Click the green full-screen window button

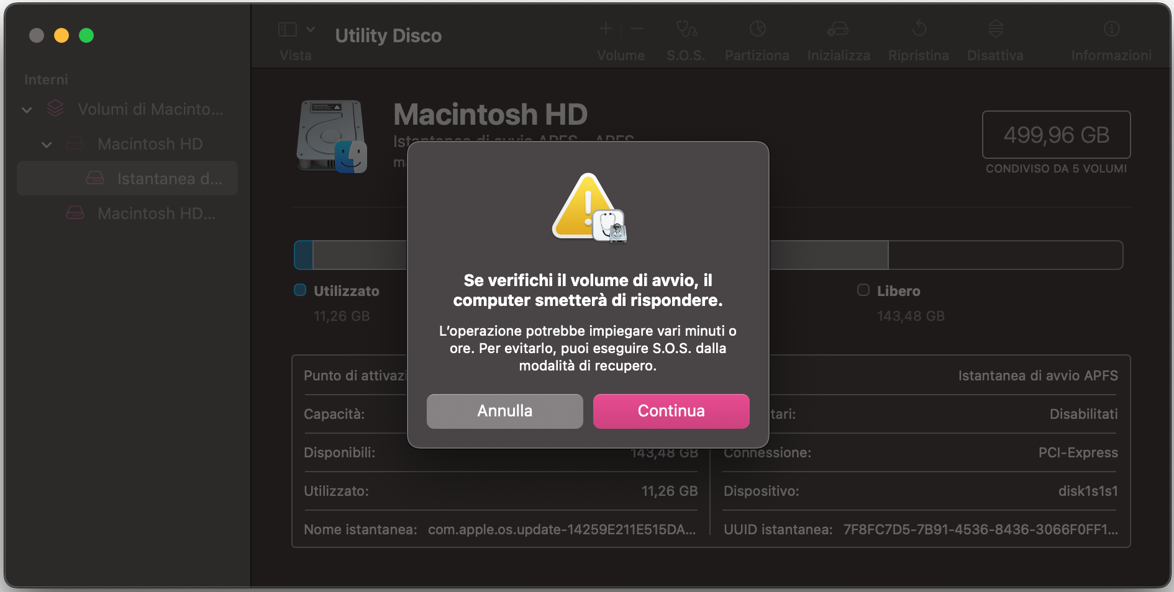[x=86, y=36]
